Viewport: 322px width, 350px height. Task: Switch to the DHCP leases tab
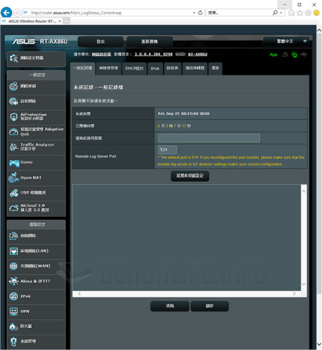click(x=134, y=69)
